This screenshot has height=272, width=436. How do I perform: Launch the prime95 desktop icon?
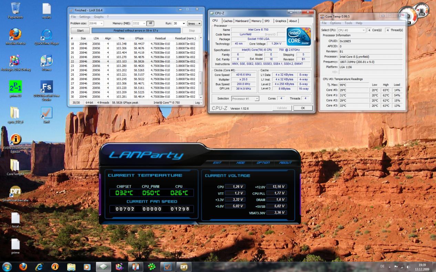coord(15,89)
